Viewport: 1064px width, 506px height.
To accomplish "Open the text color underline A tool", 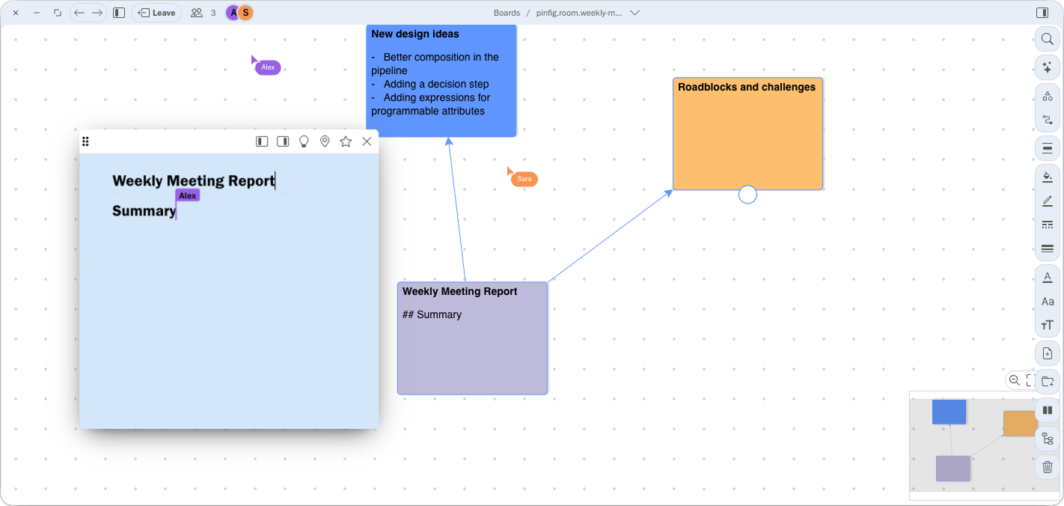I will tap(1047, 278).
